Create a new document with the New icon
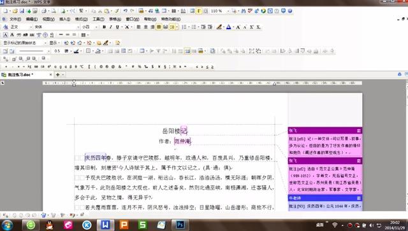This screenshot has width=408, height=231. coord(6,11)
